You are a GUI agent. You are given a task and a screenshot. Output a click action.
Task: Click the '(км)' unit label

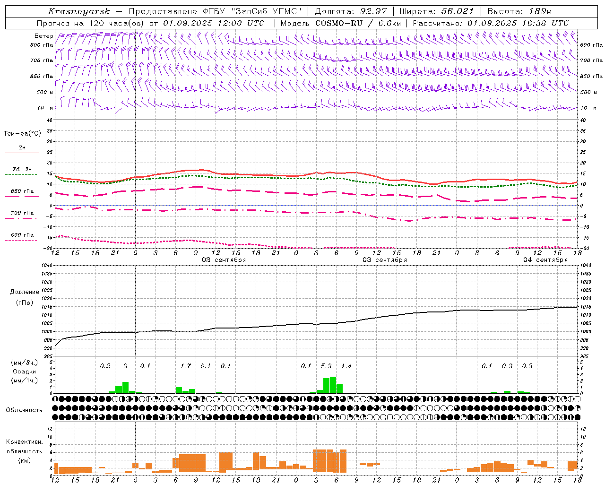click(24, 460)
